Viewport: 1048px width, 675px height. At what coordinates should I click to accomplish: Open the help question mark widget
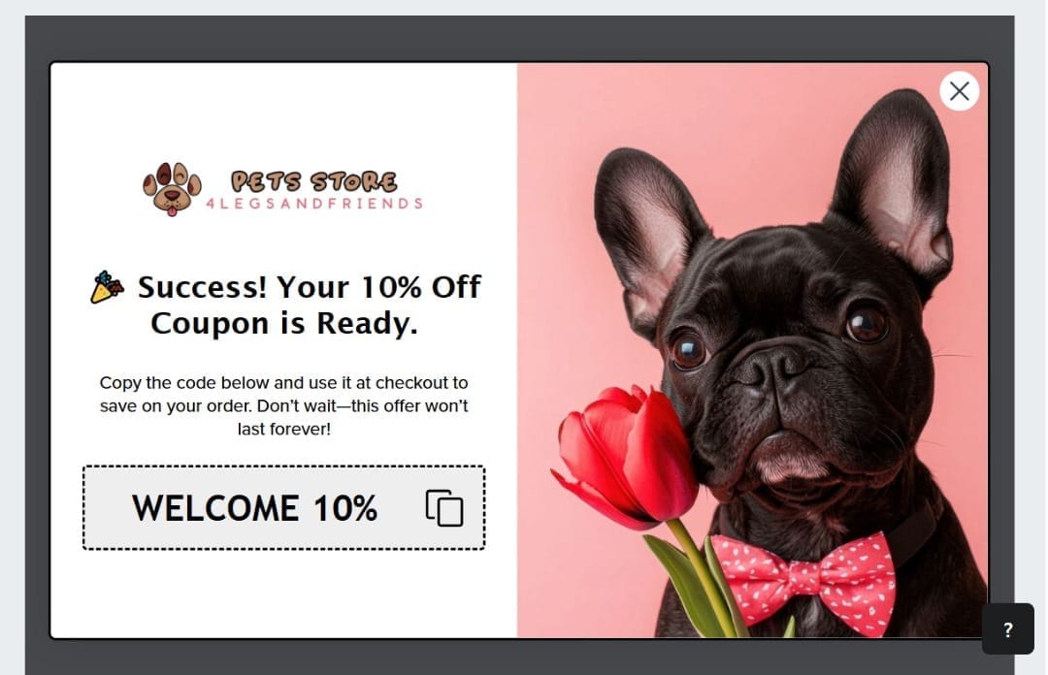pos(1007,628)
